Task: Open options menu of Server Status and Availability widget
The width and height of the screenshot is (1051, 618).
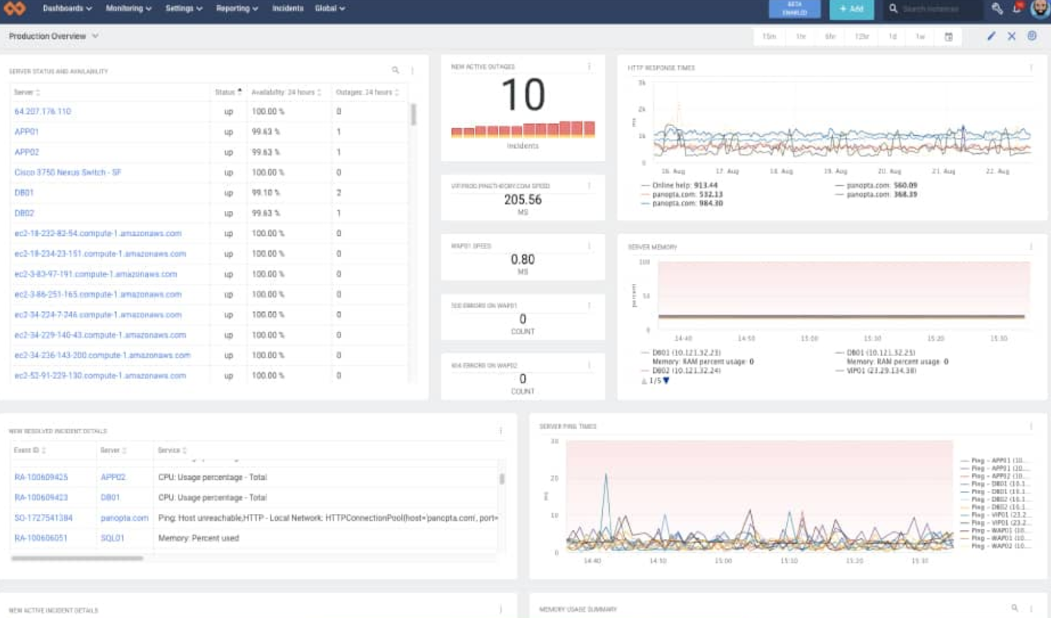Action: pyautogui.click(x=413, y=70)
